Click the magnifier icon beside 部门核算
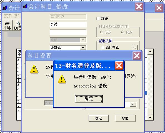Viewport: 165px width, 133px height. point(135,47)
